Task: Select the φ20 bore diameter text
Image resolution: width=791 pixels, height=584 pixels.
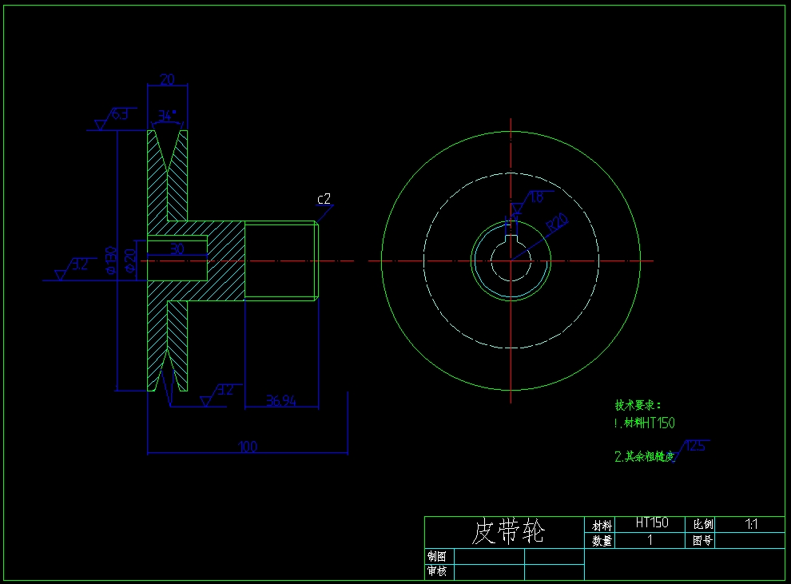Action: click(130, 260)
